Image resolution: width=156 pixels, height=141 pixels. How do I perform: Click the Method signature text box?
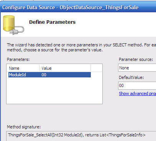(81, 136)
